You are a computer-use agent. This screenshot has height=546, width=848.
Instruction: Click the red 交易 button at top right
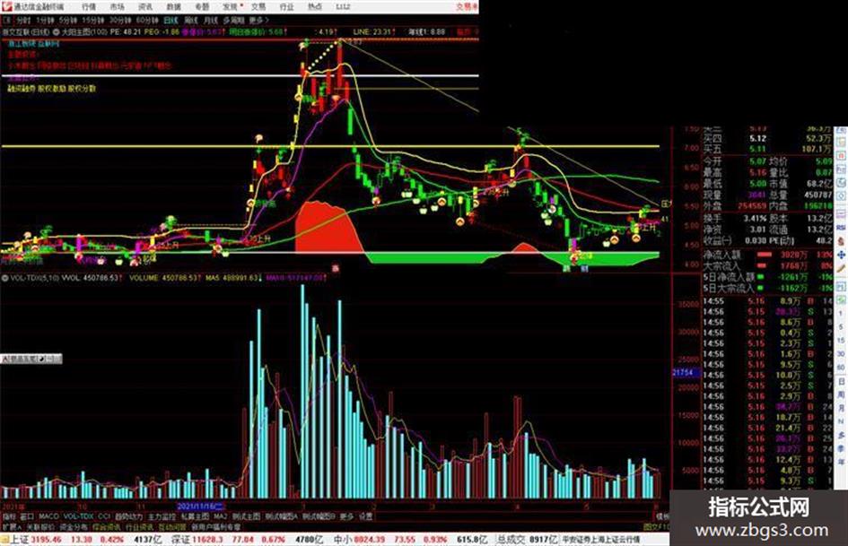coord(467,7)
